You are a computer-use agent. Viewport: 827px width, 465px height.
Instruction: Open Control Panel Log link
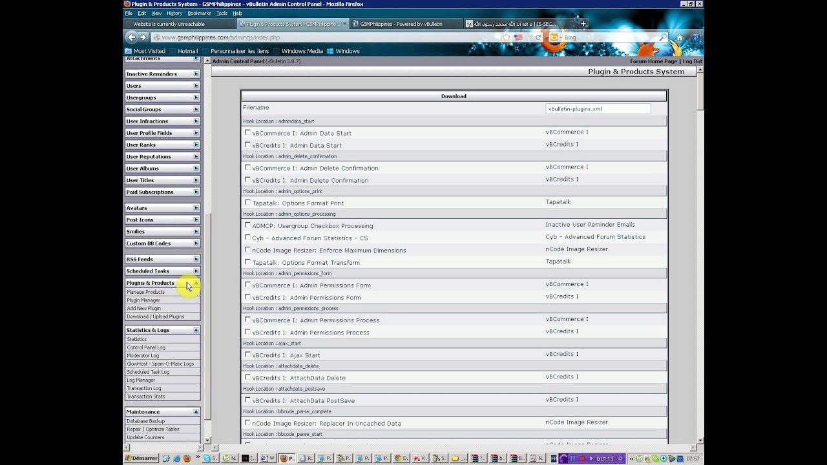pyautogui.click(x=146, y=347)
